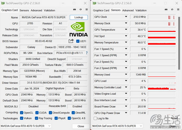Image resolution: width=182 pixels, height=130 pixels.
Task: Click the Device ID value 10DE 2705
Action: [72, 47]
